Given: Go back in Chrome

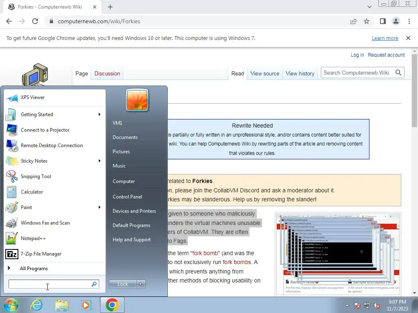Looking at the screenshot, I should click(9, 21).
